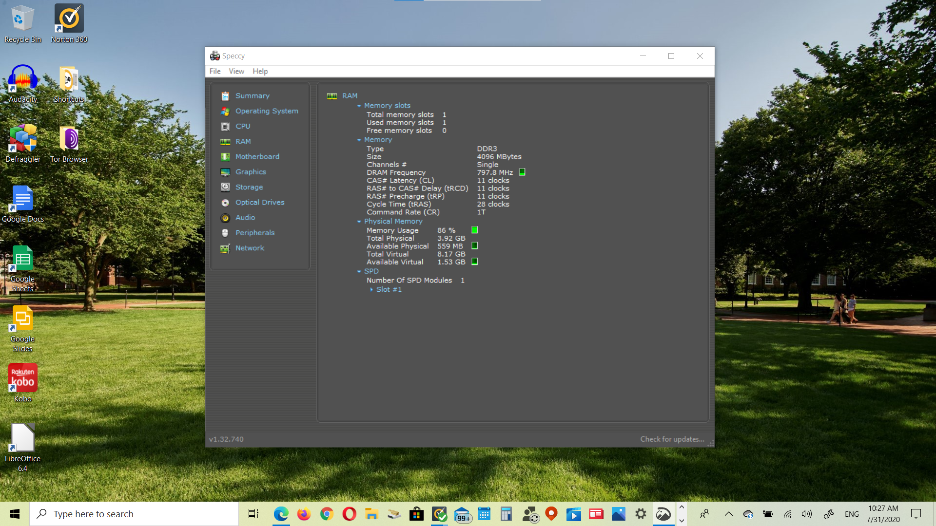Screen dimensions: 936x526
Task: Select the Google Slides desktop shortcut
Action: click(22, 329)
